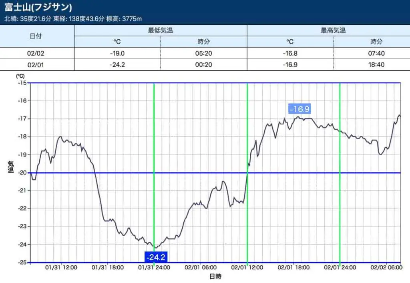
Task: Click the (℃) unit label above chart
Action: tap(20, 76)
